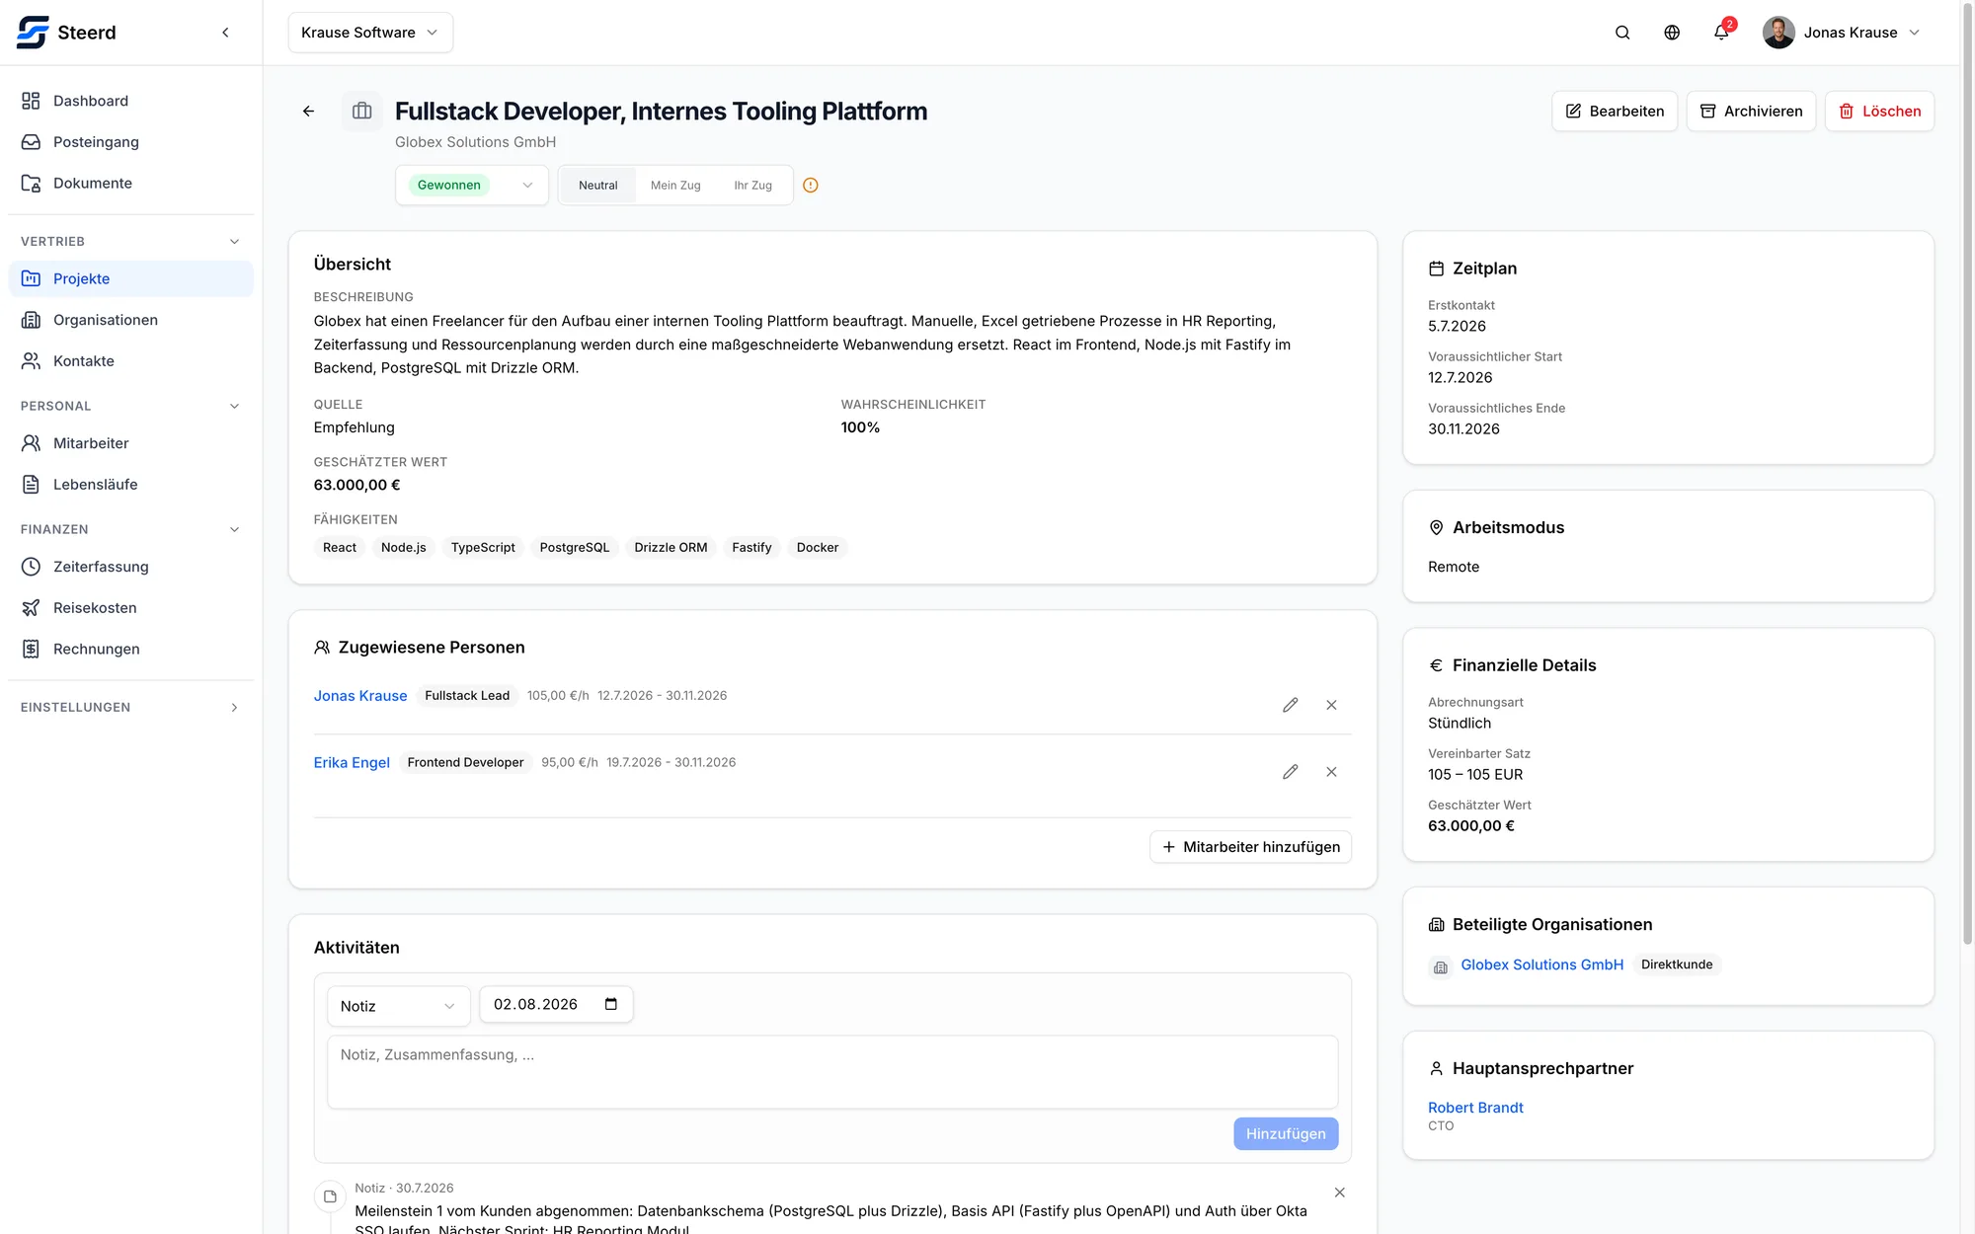Open Reisekosten in the sidebar
1975x1234 pixels.
130,608
